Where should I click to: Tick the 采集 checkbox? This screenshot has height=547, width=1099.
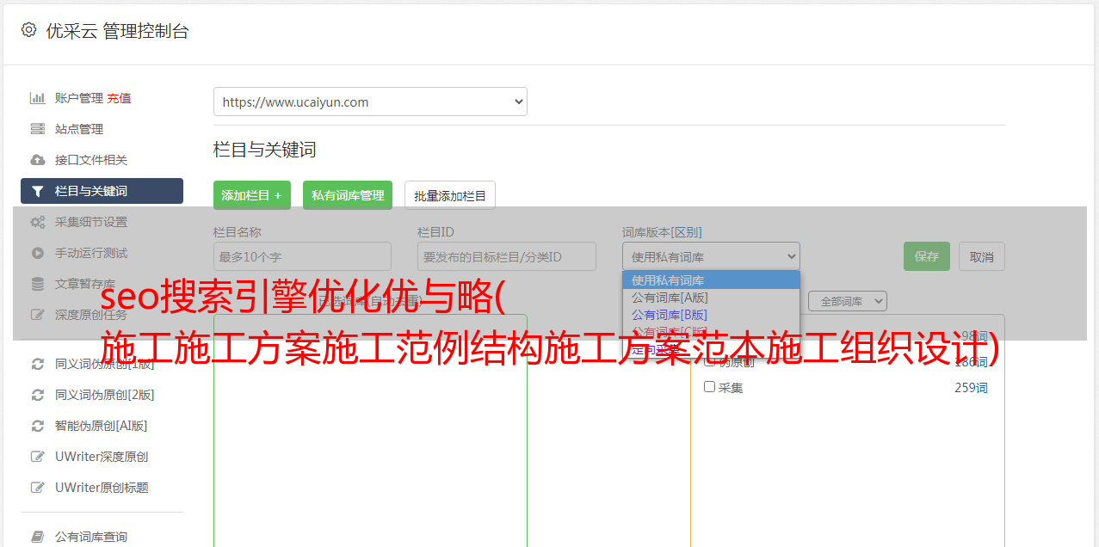pyautogui.click(x=710, y=387)
